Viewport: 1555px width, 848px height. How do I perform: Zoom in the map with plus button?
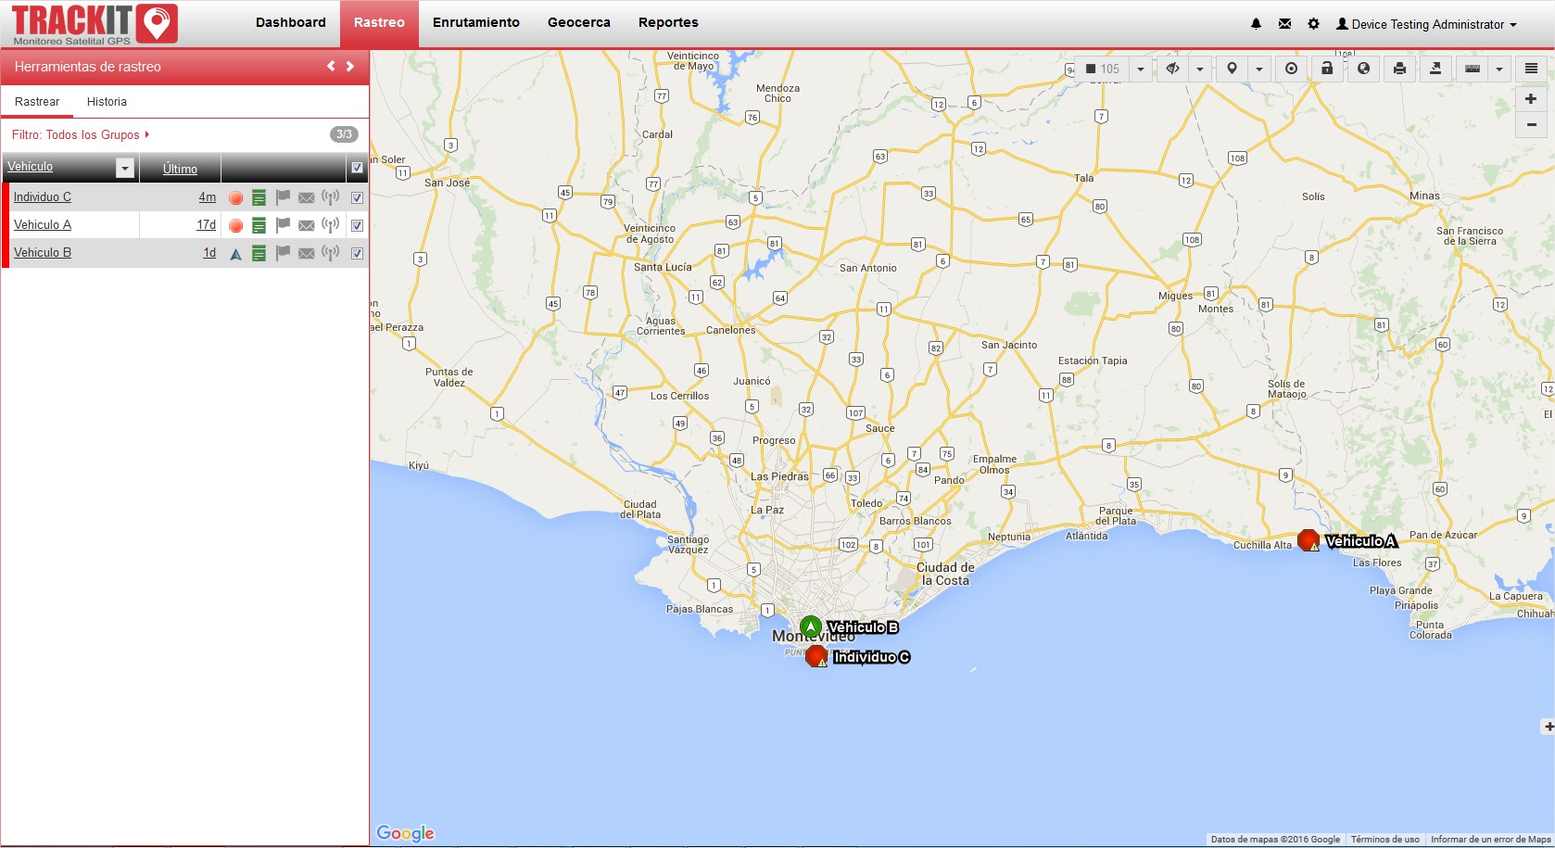click(1530, 99)
